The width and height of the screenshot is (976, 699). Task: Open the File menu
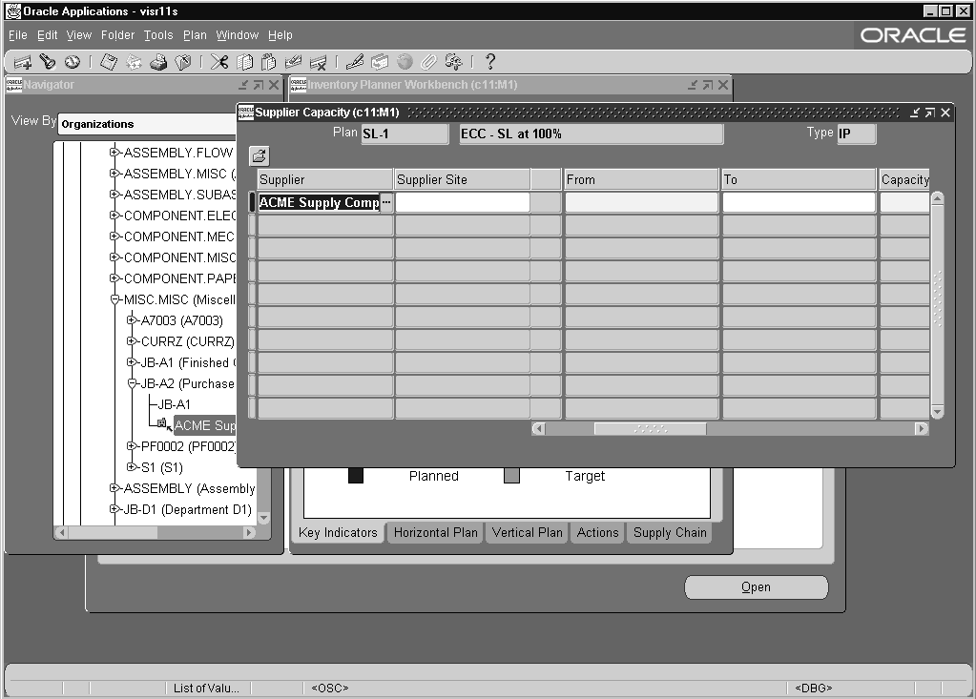(x=18, y=35)
